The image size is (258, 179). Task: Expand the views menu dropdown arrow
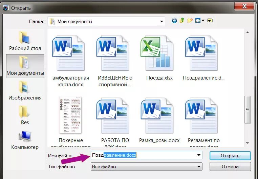(203, 21)
